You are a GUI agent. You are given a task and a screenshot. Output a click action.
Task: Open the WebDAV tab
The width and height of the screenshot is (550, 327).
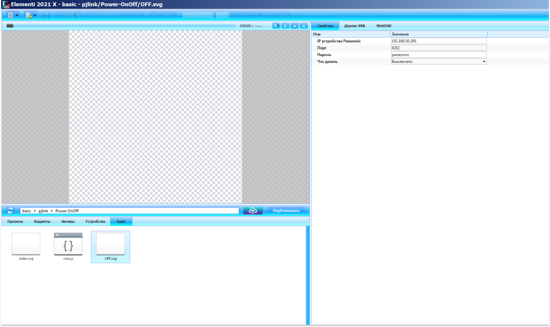click(x=384, y=26)
